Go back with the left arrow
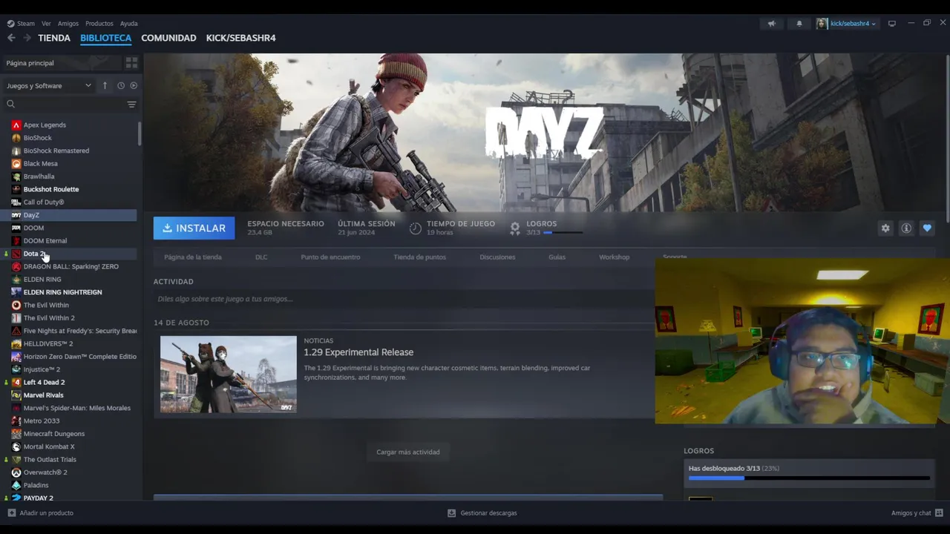 tap(11, 38)
